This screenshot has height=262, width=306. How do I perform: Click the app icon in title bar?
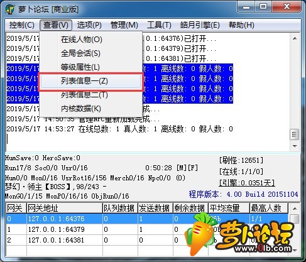pyautogui.click(x=10, y=9)
